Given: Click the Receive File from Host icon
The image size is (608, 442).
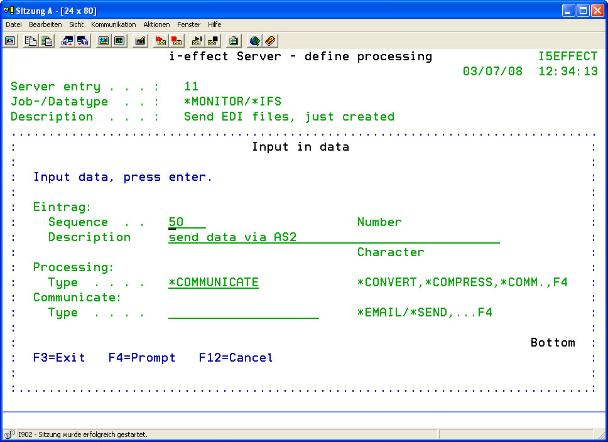Looking at the screenshot, I should point(83,41).
